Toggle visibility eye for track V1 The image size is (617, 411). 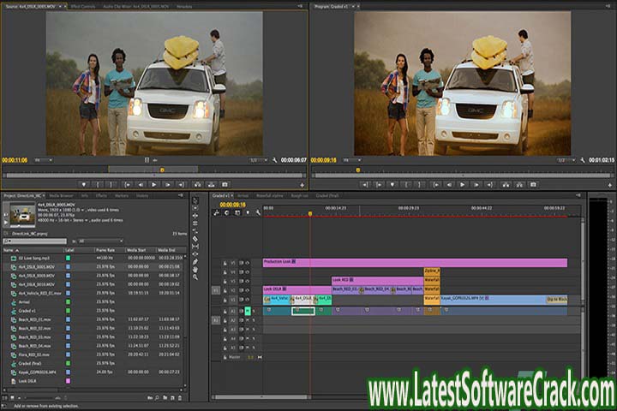pos(247,300)
